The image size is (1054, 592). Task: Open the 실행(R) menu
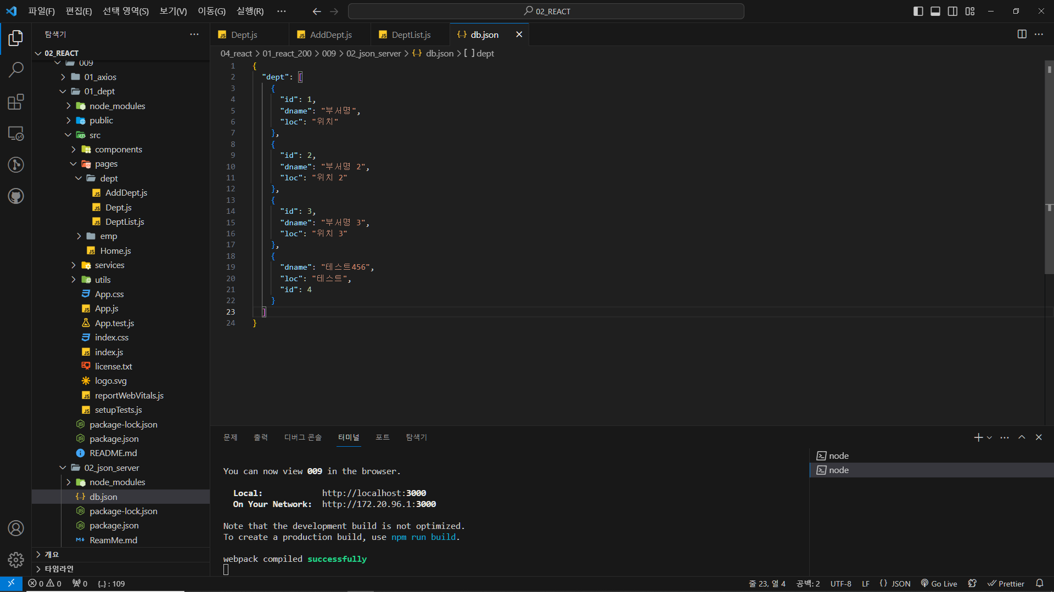pyautogui.click(x=250, y=11)
